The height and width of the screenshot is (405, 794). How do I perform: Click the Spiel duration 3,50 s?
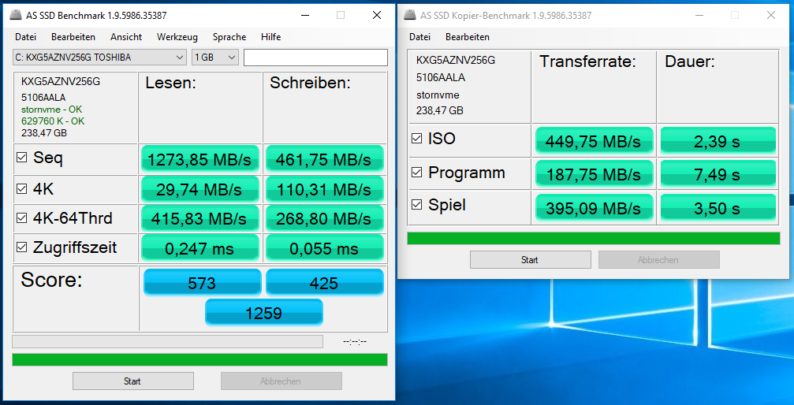click(718, 207)
